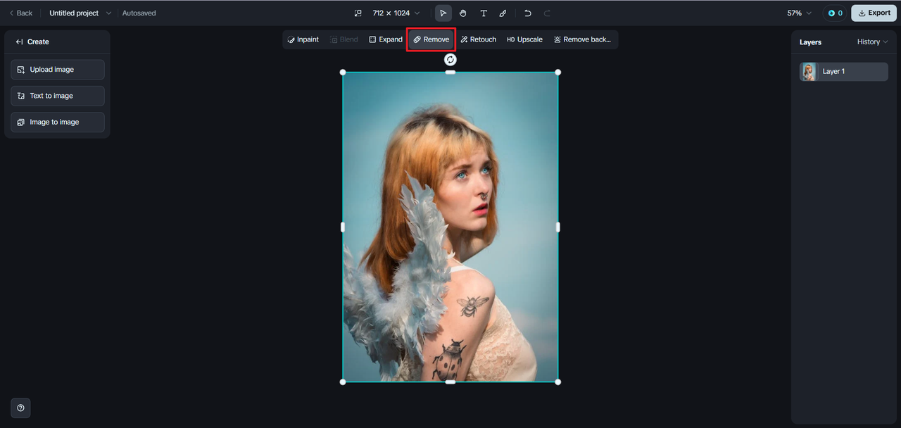Click the Blend tool
The height and width of the screenshot is (428, 901).
pyautogui.click(x=344, y=39)
